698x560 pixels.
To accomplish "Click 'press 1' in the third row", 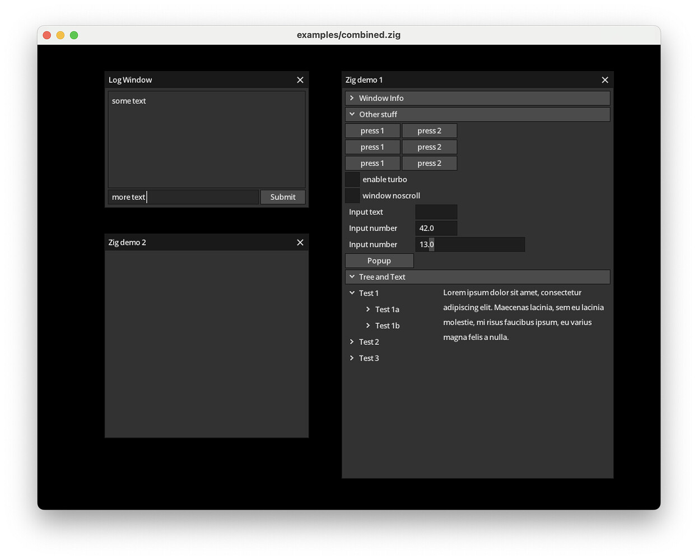I will [373, 163].
